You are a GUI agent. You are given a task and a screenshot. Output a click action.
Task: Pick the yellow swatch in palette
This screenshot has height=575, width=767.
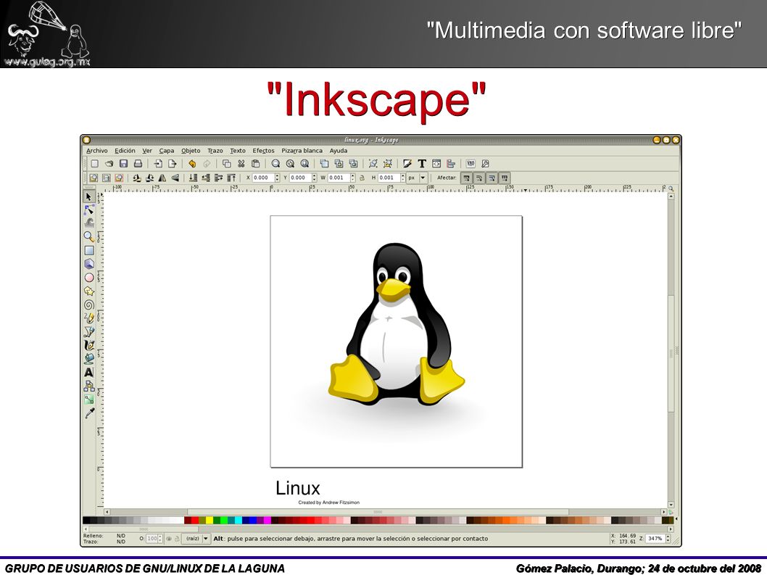[x=210, y=520]
